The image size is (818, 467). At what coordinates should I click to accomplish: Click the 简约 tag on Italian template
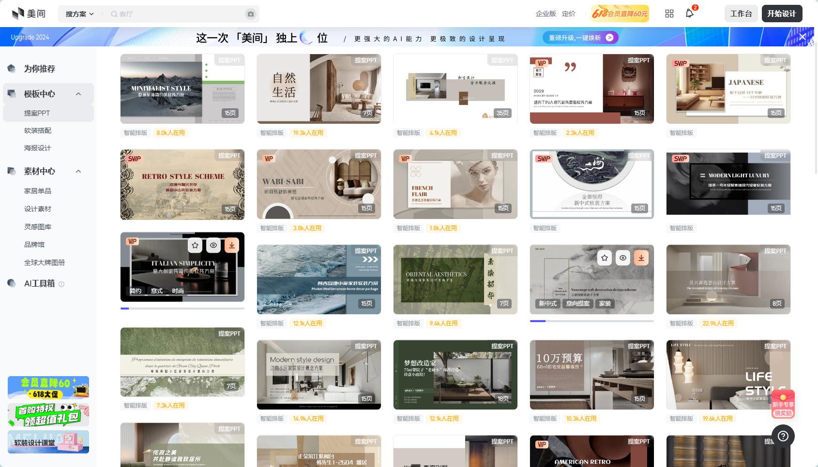pyautogui.click(x=136, y=291)
